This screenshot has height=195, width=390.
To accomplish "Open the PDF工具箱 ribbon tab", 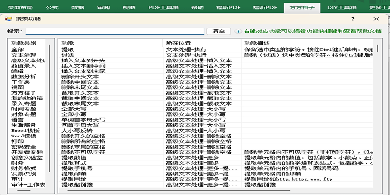I will pyautogui.click(x=164, y=7).
